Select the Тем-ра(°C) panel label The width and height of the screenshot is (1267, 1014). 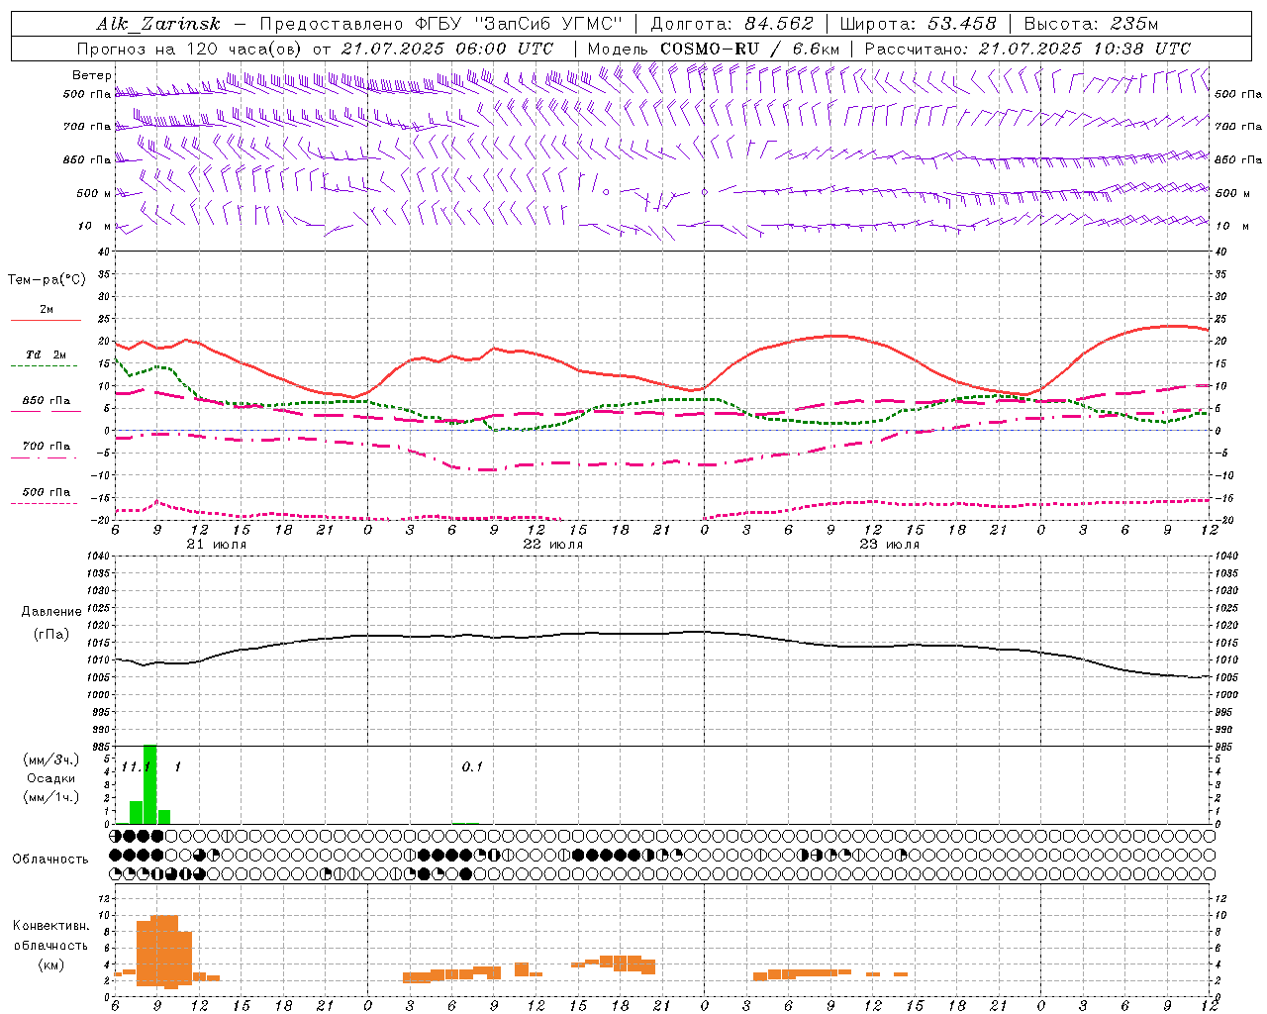[x=47, y=280]
